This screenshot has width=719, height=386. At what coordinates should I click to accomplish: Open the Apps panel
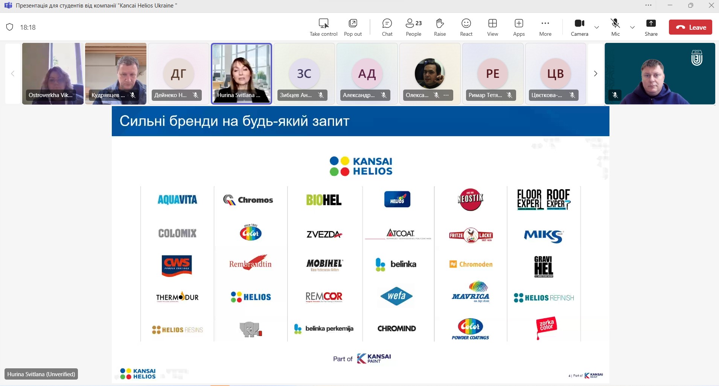519,27
